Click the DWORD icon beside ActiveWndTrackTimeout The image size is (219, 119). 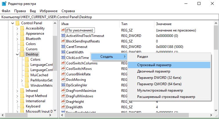63,36
